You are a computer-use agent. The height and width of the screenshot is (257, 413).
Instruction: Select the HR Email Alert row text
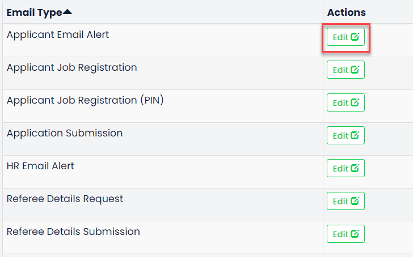[40, 166]
